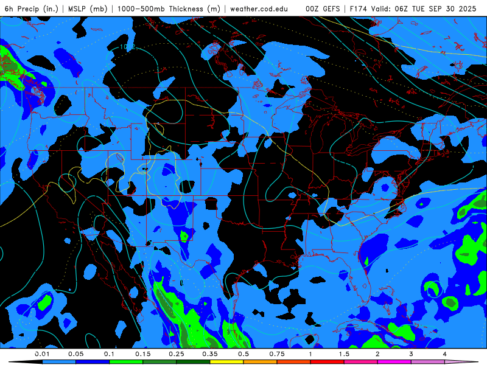Click the colorbar tick label '4'

point(445,354)
